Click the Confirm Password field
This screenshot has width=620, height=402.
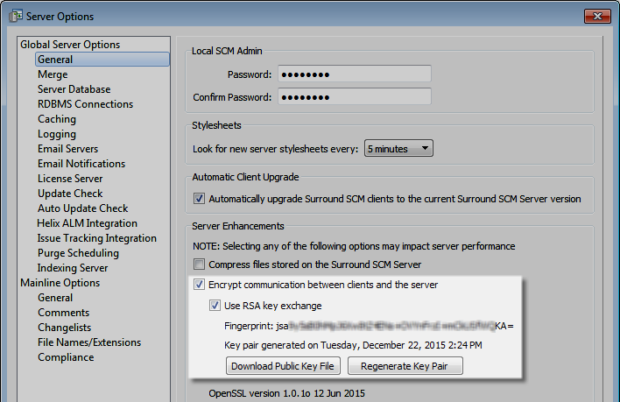pyautogui.click(x=355, y=97)
